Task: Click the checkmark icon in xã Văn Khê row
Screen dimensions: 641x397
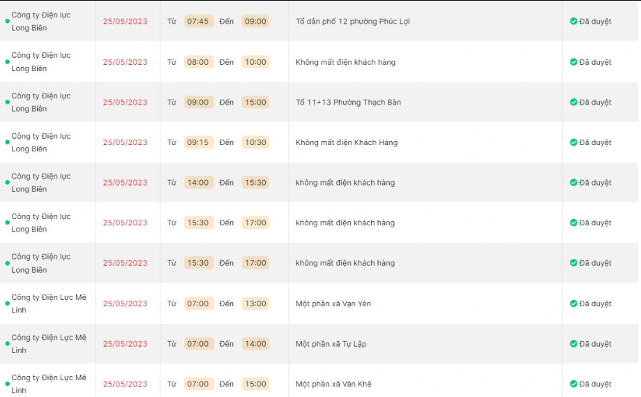Action: 573,384
